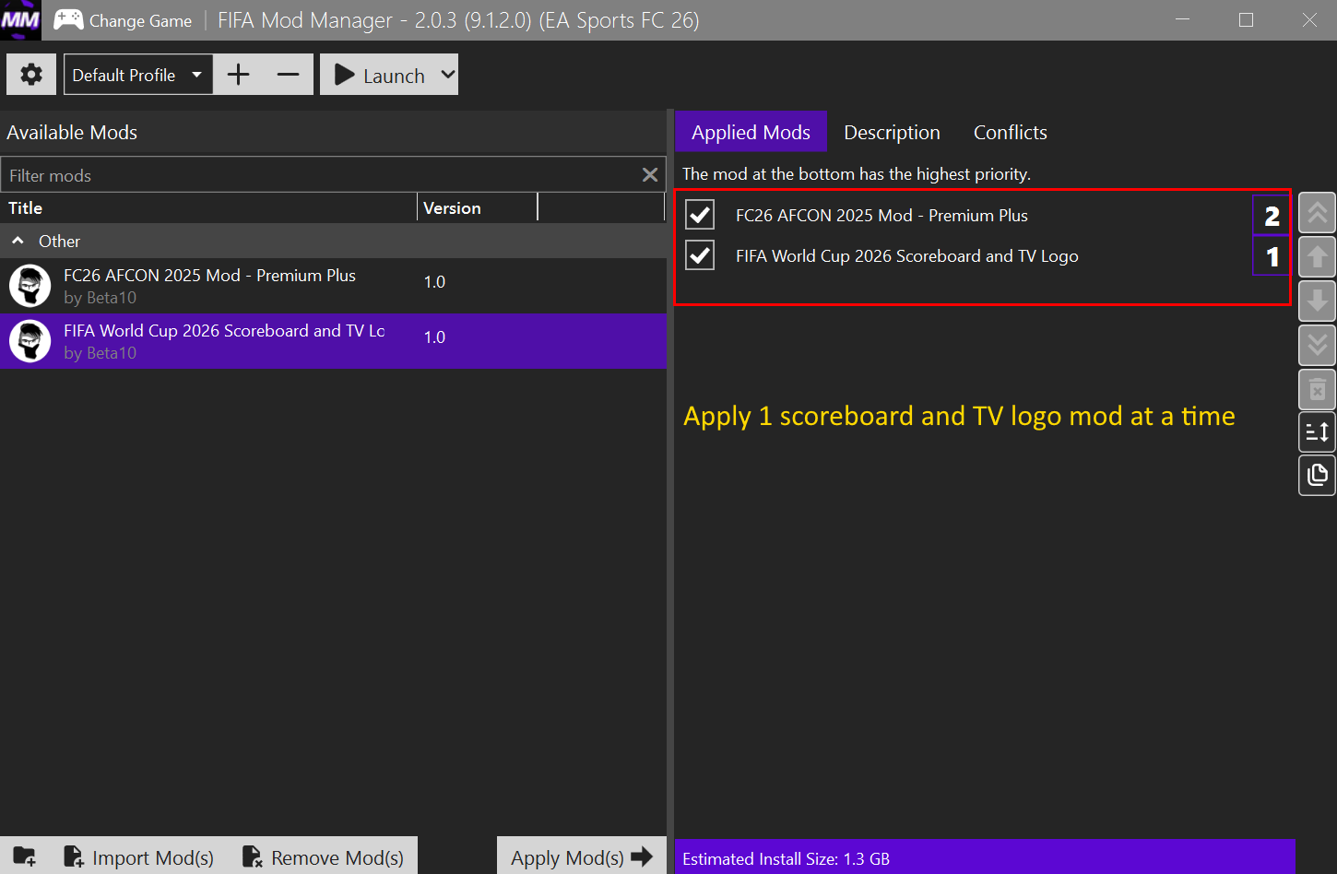Select applied mod FC26 AFCON 2025 Mod text
This screenshot has height=874, width=1337.
point(881,215)
